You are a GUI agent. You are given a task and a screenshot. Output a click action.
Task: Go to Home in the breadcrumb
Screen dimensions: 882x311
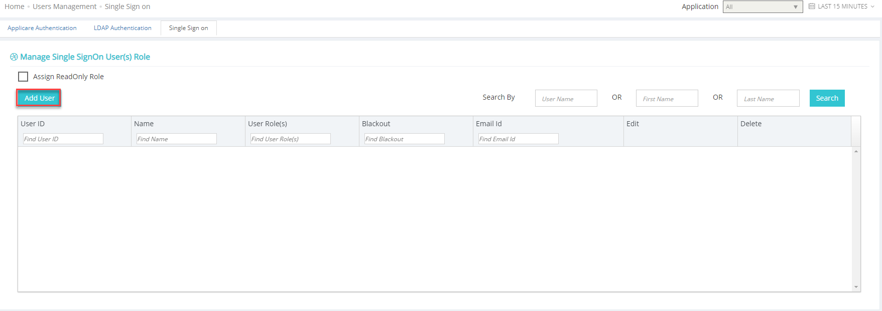15,7
